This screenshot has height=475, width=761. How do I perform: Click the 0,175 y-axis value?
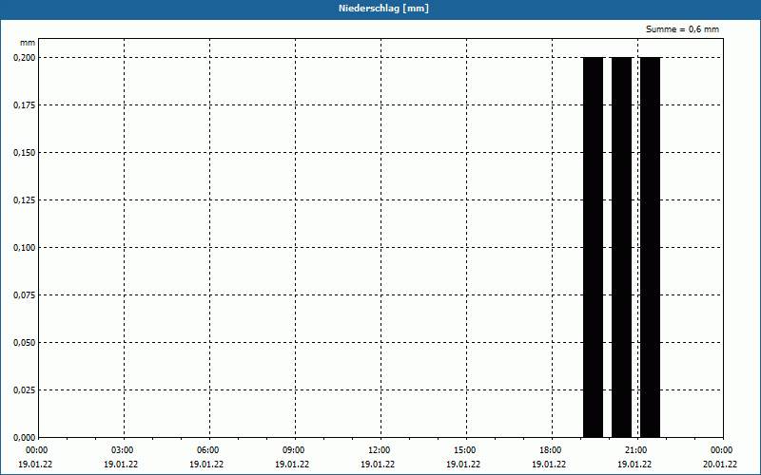25,104
